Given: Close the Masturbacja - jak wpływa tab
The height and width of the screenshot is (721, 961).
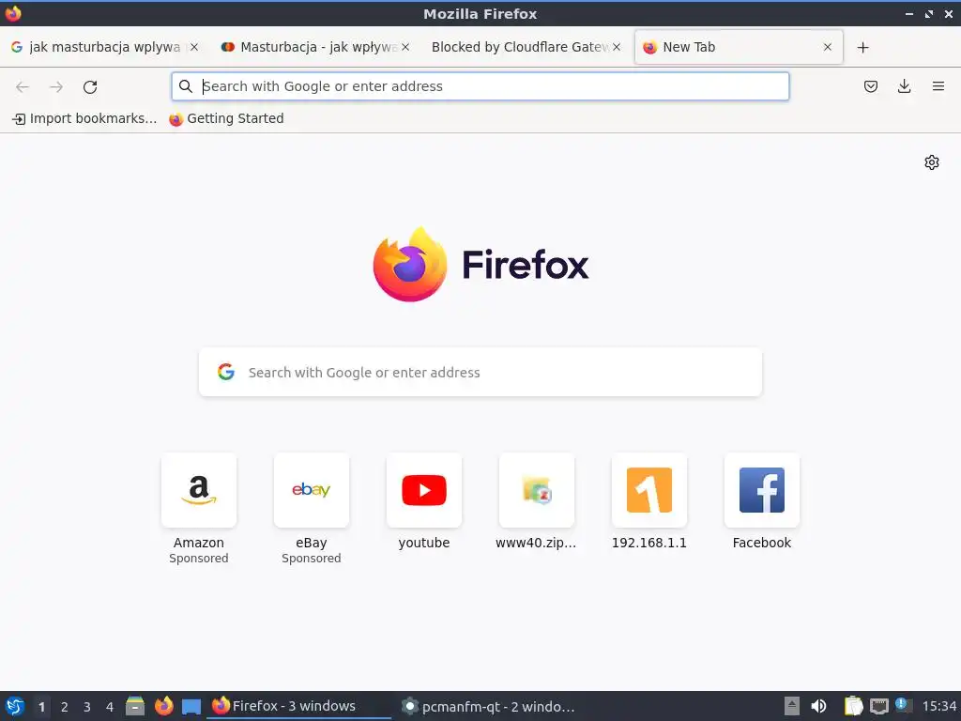Looking at the screenshot, I should point(405,47).
